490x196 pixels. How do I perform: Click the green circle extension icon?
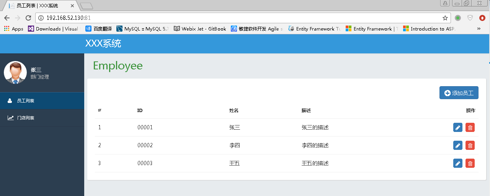(458, 18)
